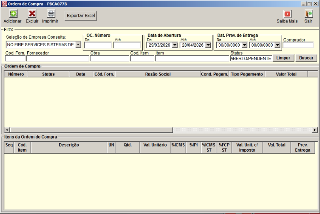Click the 29/03/2026 date value
The image size is (320, 214).
[159, 45]
